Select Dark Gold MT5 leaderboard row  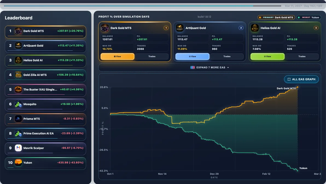point(45,32)
